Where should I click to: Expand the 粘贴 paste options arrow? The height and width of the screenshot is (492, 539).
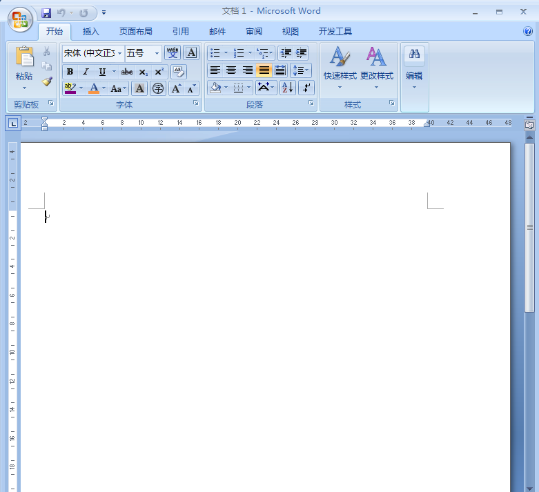coord(24,88)
